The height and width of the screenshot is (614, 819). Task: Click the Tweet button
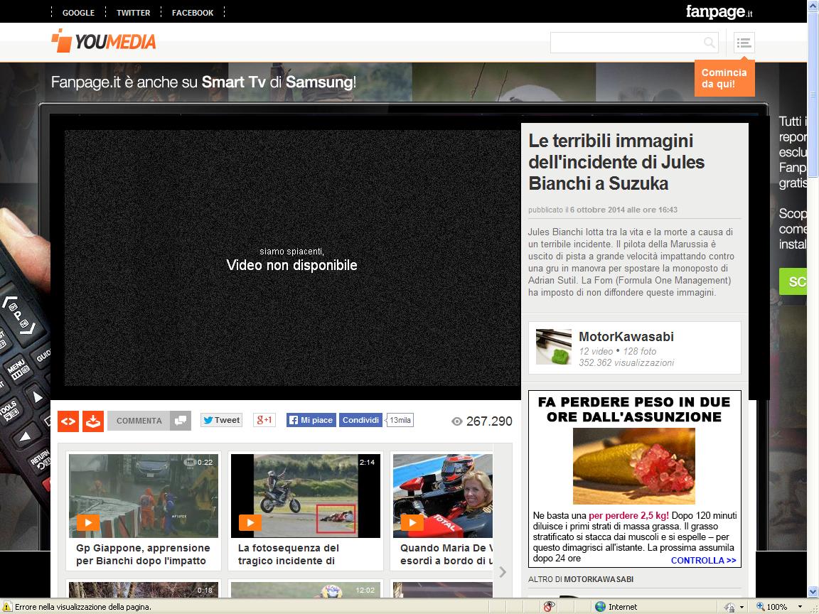pos(222,420)
